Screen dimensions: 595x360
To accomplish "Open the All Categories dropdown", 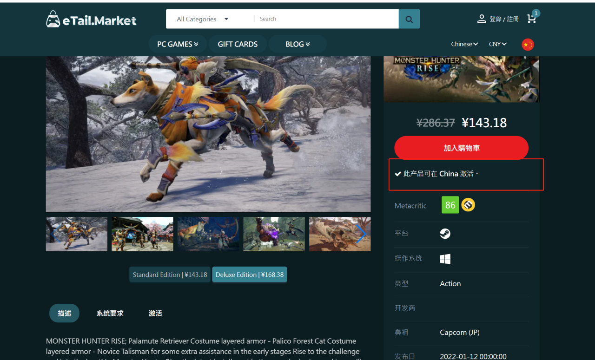I will pyautogui.click(x=203, y=19).
